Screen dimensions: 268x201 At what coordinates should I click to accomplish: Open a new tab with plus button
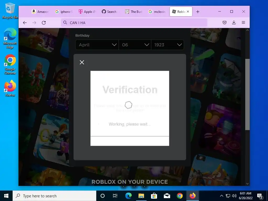point(198,12)
